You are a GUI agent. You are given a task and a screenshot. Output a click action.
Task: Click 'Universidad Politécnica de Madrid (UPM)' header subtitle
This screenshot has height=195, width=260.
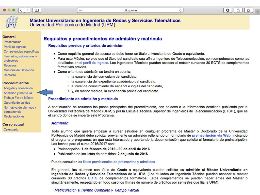72,25
